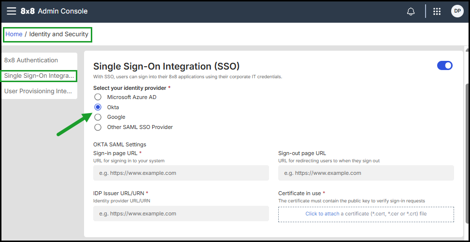This screenshot has width=470, height=242.
Task: Open User Provisioning Integration tab
Action: (38, 91)
